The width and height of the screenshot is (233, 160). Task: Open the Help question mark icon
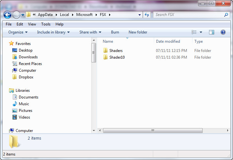click(x=223, y=32)
